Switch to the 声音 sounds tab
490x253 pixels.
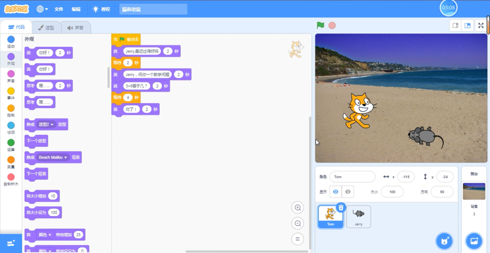tap(75, 28)
